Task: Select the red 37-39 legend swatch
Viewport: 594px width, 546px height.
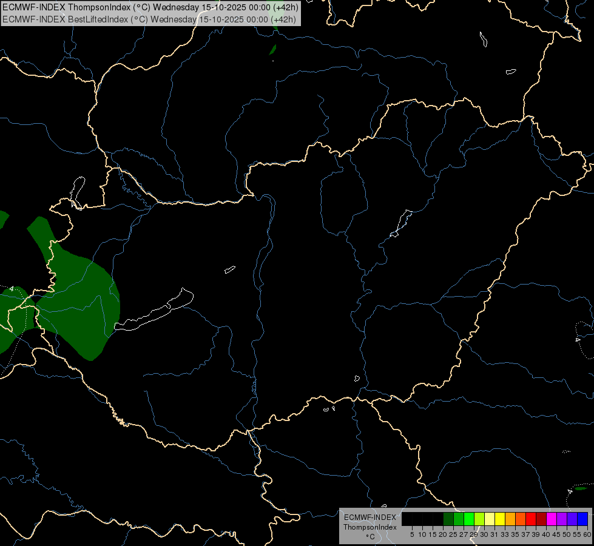Action: click(x=531, y=519)
